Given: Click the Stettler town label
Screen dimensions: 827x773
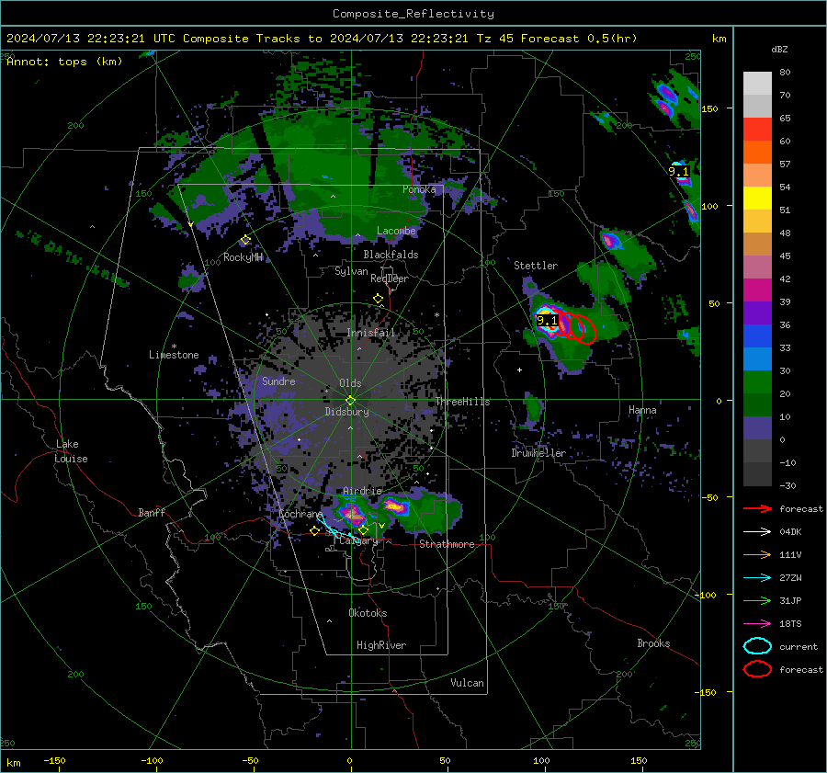Looking at the screenshot, I should tap(536, 266).
